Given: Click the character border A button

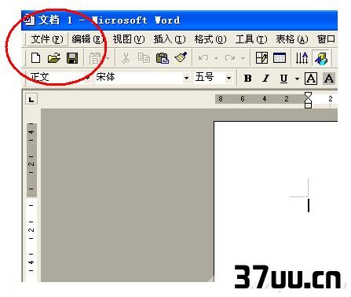Looking at the screenshot, I should (x=311, y=79).
